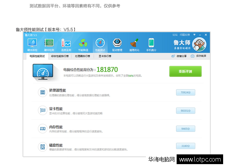This screenshot has width=225, height=166.
Task: Click the graphics card performance icon
Action: 43,111
